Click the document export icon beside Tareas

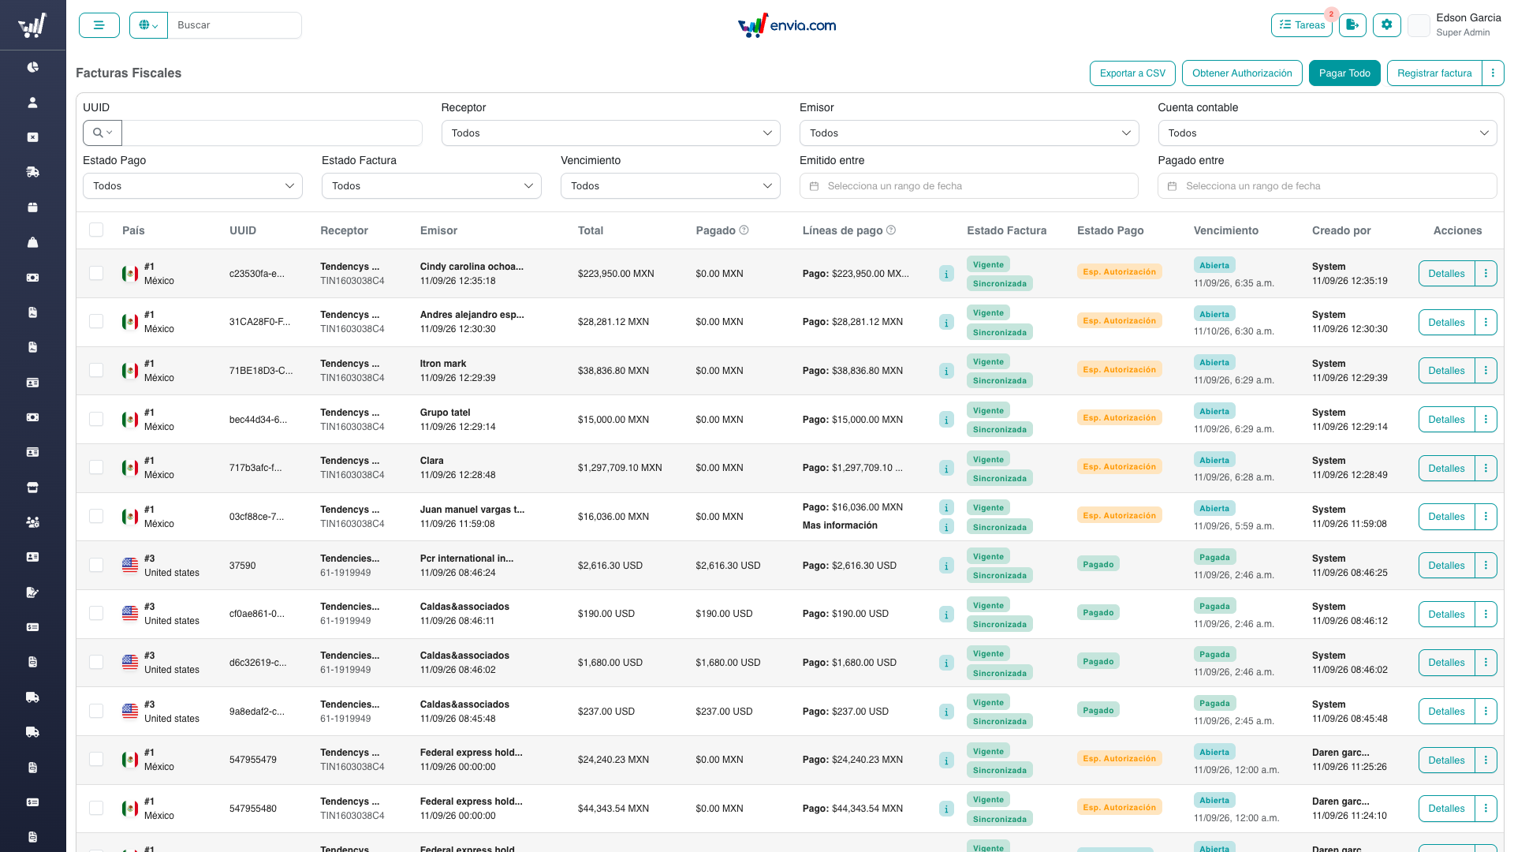pyautogui.click(x=1352, y=25)
